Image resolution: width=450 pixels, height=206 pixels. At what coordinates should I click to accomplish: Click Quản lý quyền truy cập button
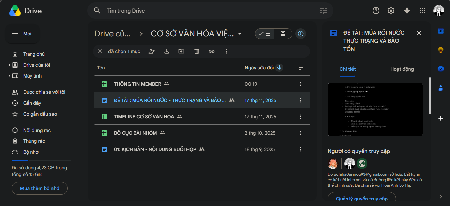(x=362, y=198)
